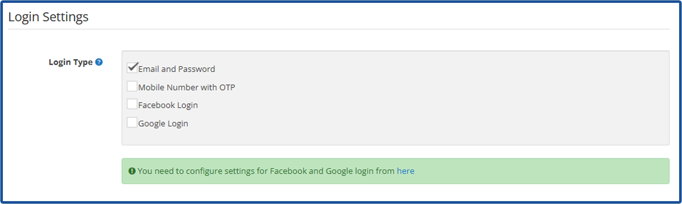
Task: Click the 'Login Type' field label
Action: 70,62
